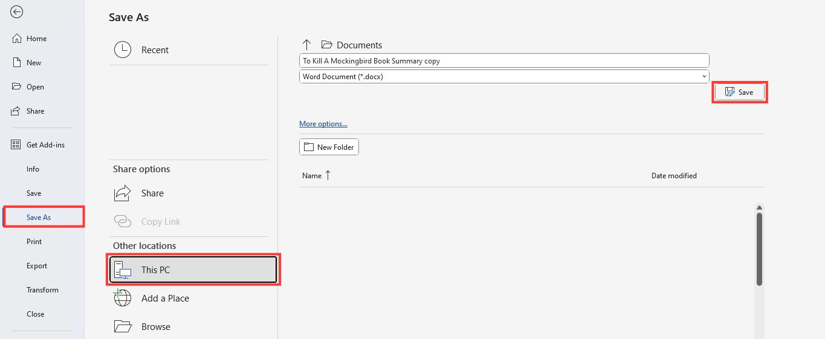Click the Share arrow icon under Share options

[123, 193]
